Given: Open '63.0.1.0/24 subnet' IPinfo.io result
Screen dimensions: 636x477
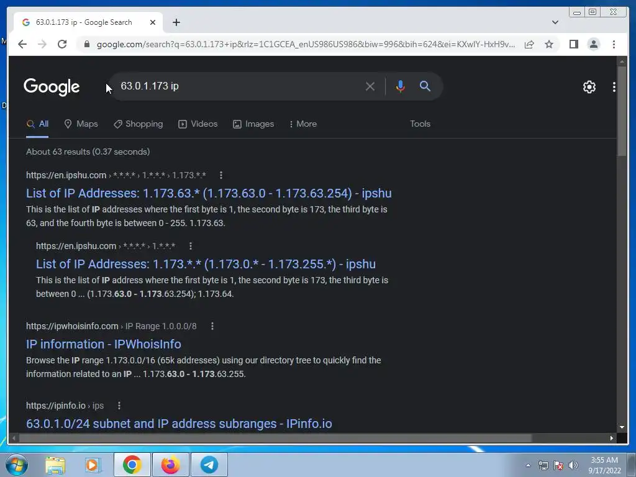Looking at the screenshot, I should coord(179,424).
